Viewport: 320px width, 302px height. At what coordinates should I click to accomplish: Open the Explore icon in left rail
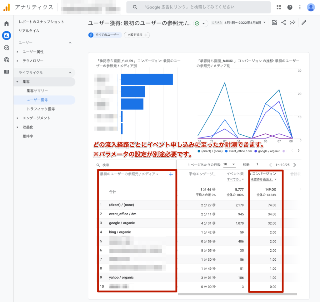[x=7, y=48]
